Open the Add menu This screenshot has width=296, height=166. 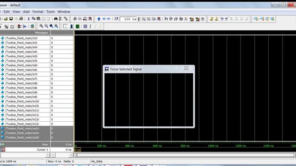click(x=26, y=12)
